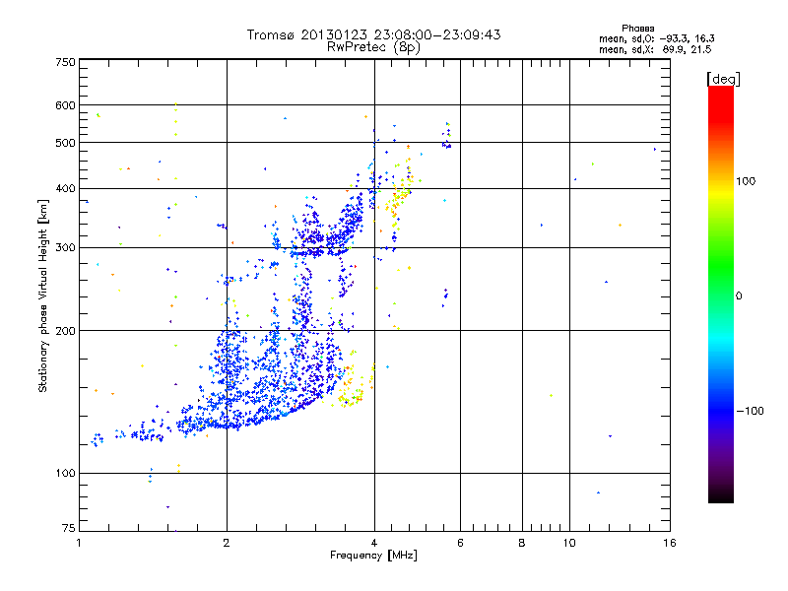Click the x-axis '2' tick label
Viewport: 788px width, 591px height.
[227, 543]
